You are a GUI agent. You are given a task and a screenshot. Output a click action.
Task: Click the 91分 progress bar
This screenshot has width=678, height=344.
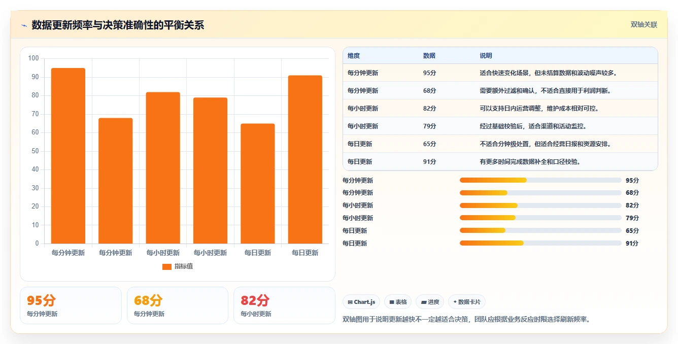[x=540, y=243]
